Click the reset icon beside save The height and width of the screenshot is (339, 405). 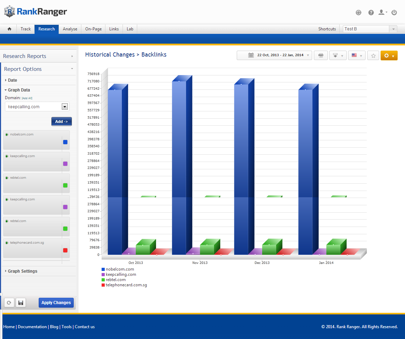click(x=9, y=303)
